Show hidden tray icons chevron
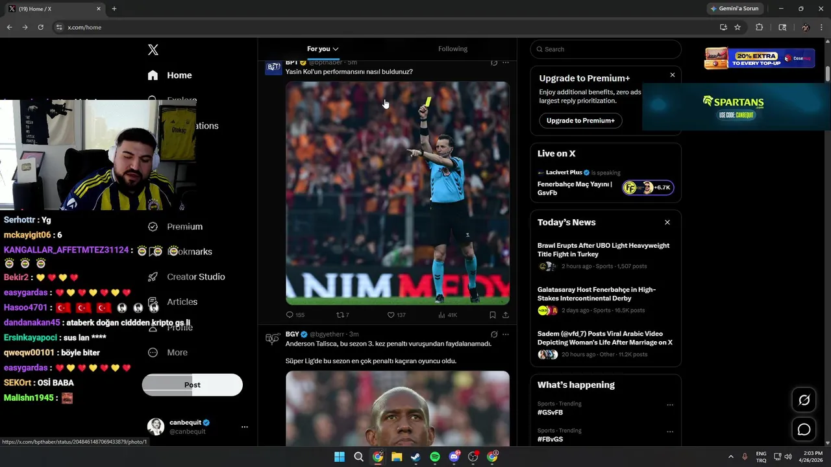 click(730, 457)
